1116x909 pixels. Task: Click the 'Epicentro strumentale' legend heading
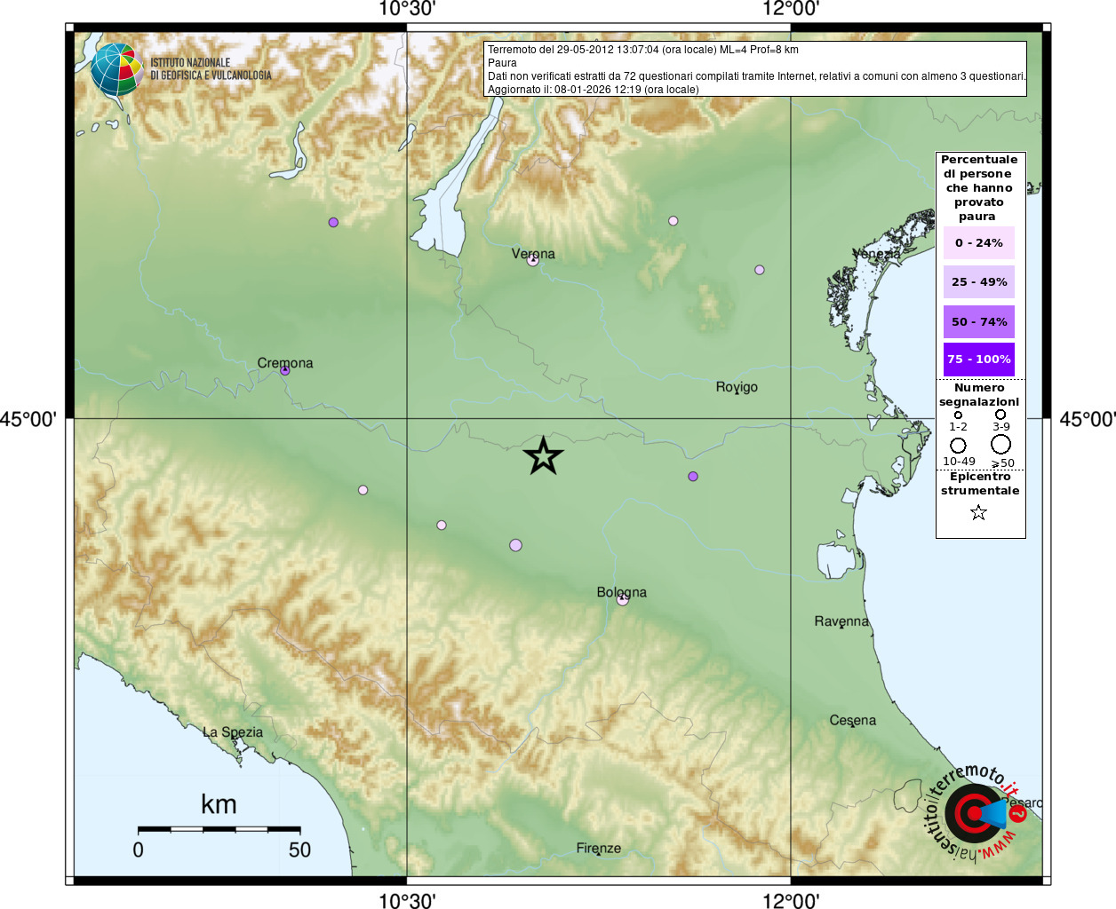(980, 484)
